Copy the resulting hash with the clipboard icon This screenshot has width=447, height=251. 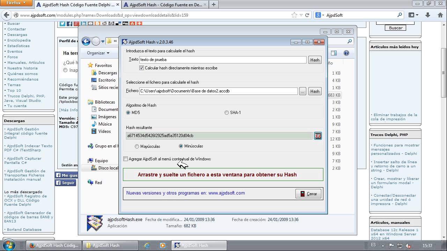(318, 136)
